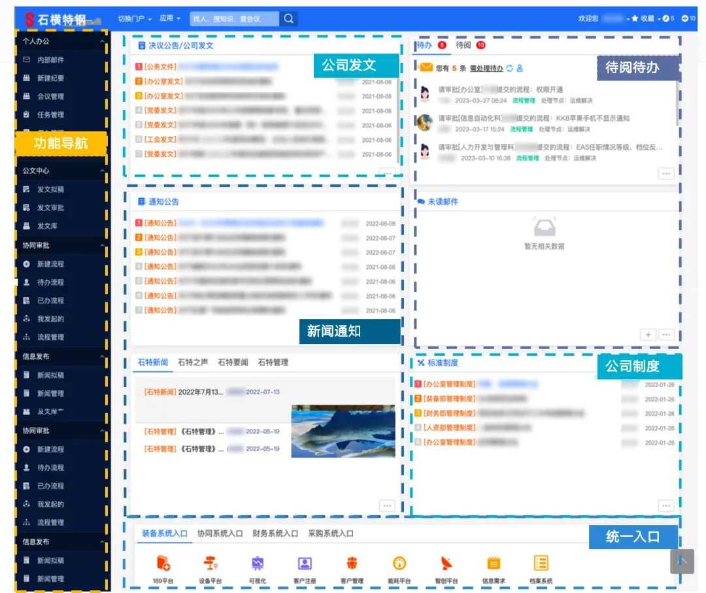
Task: Open the 能耗平台 gauge icon
Action: coord(399,564)
